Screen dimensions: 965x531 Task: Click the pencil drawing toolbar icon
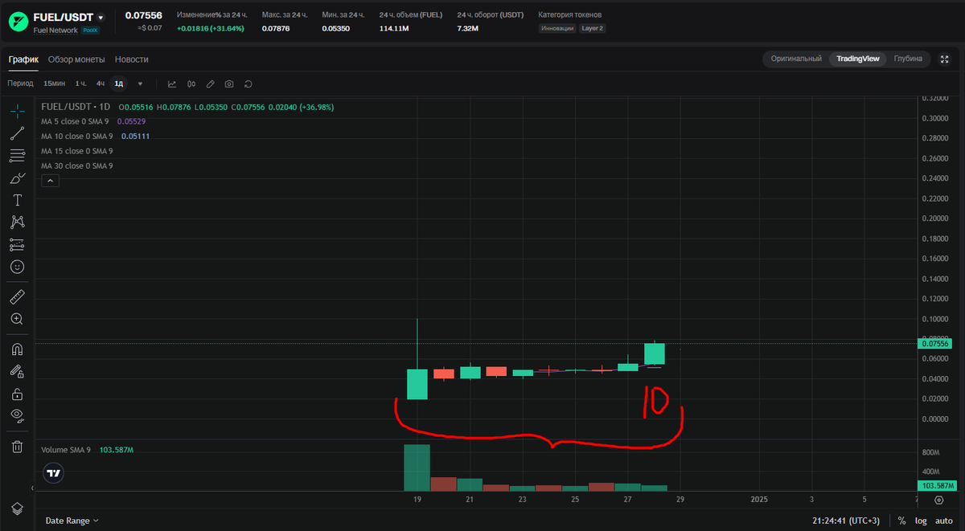(x=211, y=84)
